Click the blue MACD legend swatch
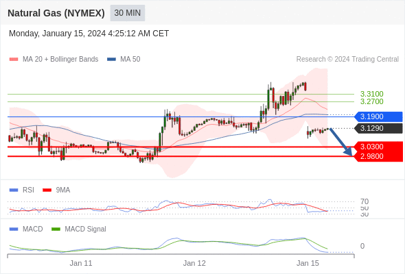Image resolution: width=405 pixels, height=274 pixels. pos(14,229)
